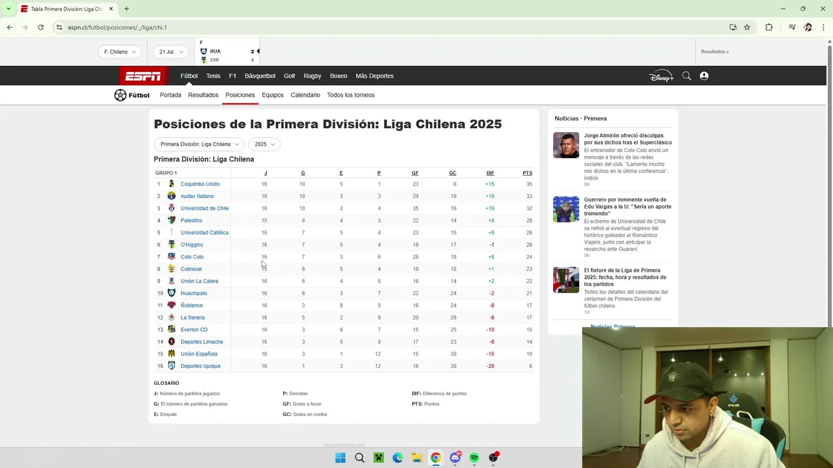This screenshot has width=833, height=468.
Task: Open the Golf menu
Action: click(x=290, y=76)
